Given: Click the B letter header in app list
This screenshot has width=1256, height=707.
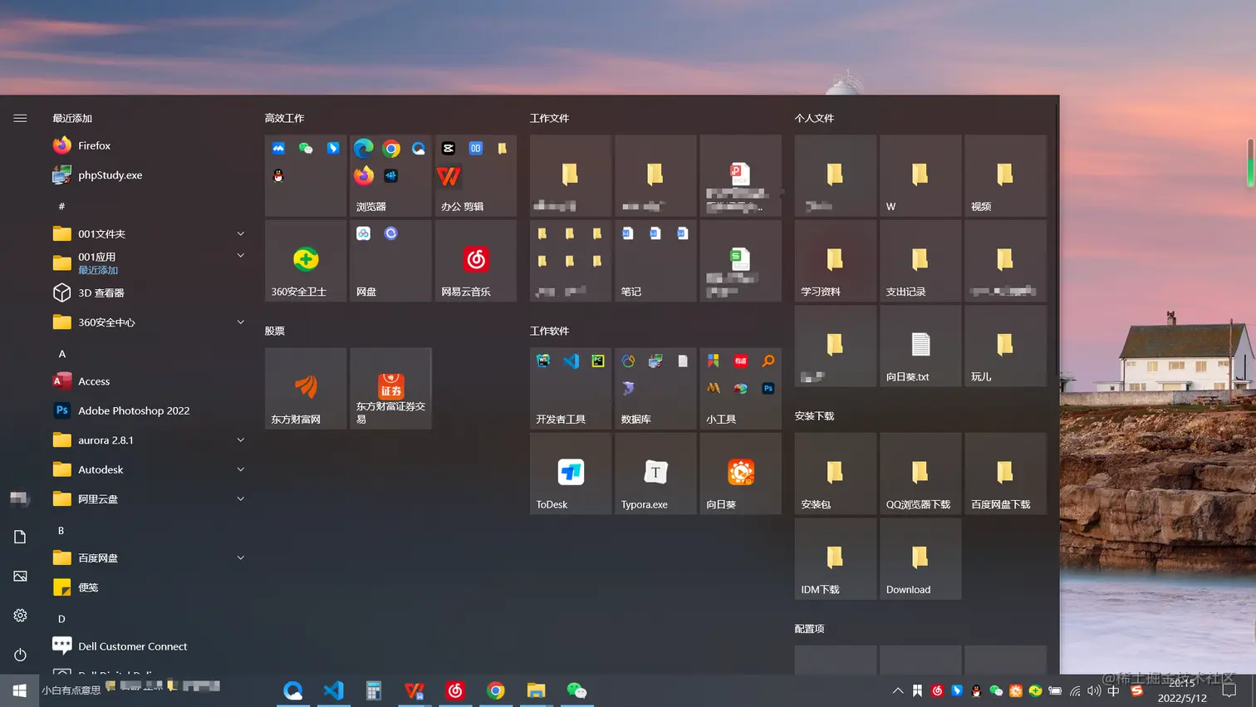Looking at the screenshot, I should [x=61, y=531].
